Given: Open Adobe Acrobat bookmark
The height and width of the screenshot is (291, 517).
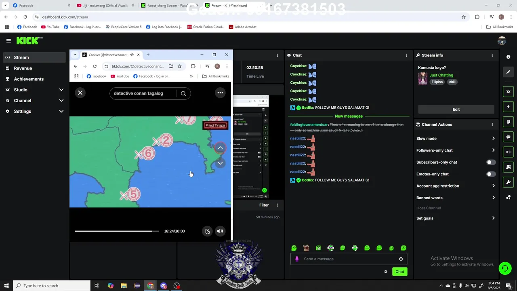Looking at the screenshot, I should click(x=242, y=27).
